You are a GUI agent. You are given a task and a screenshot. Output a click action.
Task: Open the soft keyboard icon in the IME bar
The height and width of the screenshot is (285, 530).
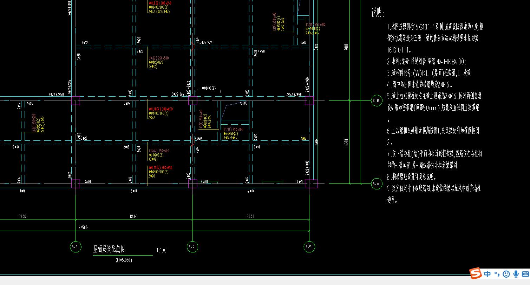[525, 274]
